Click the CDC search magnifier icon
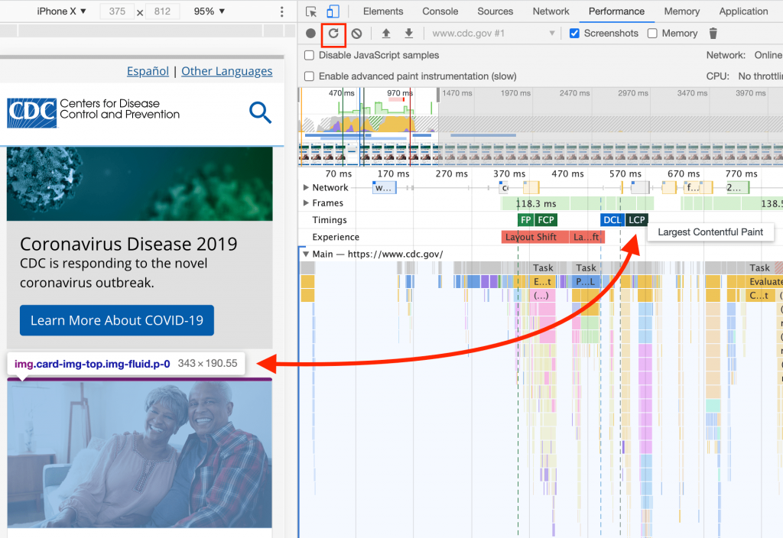Image resolution: width=783 pixels, height=538 pixels. [260, 113]
